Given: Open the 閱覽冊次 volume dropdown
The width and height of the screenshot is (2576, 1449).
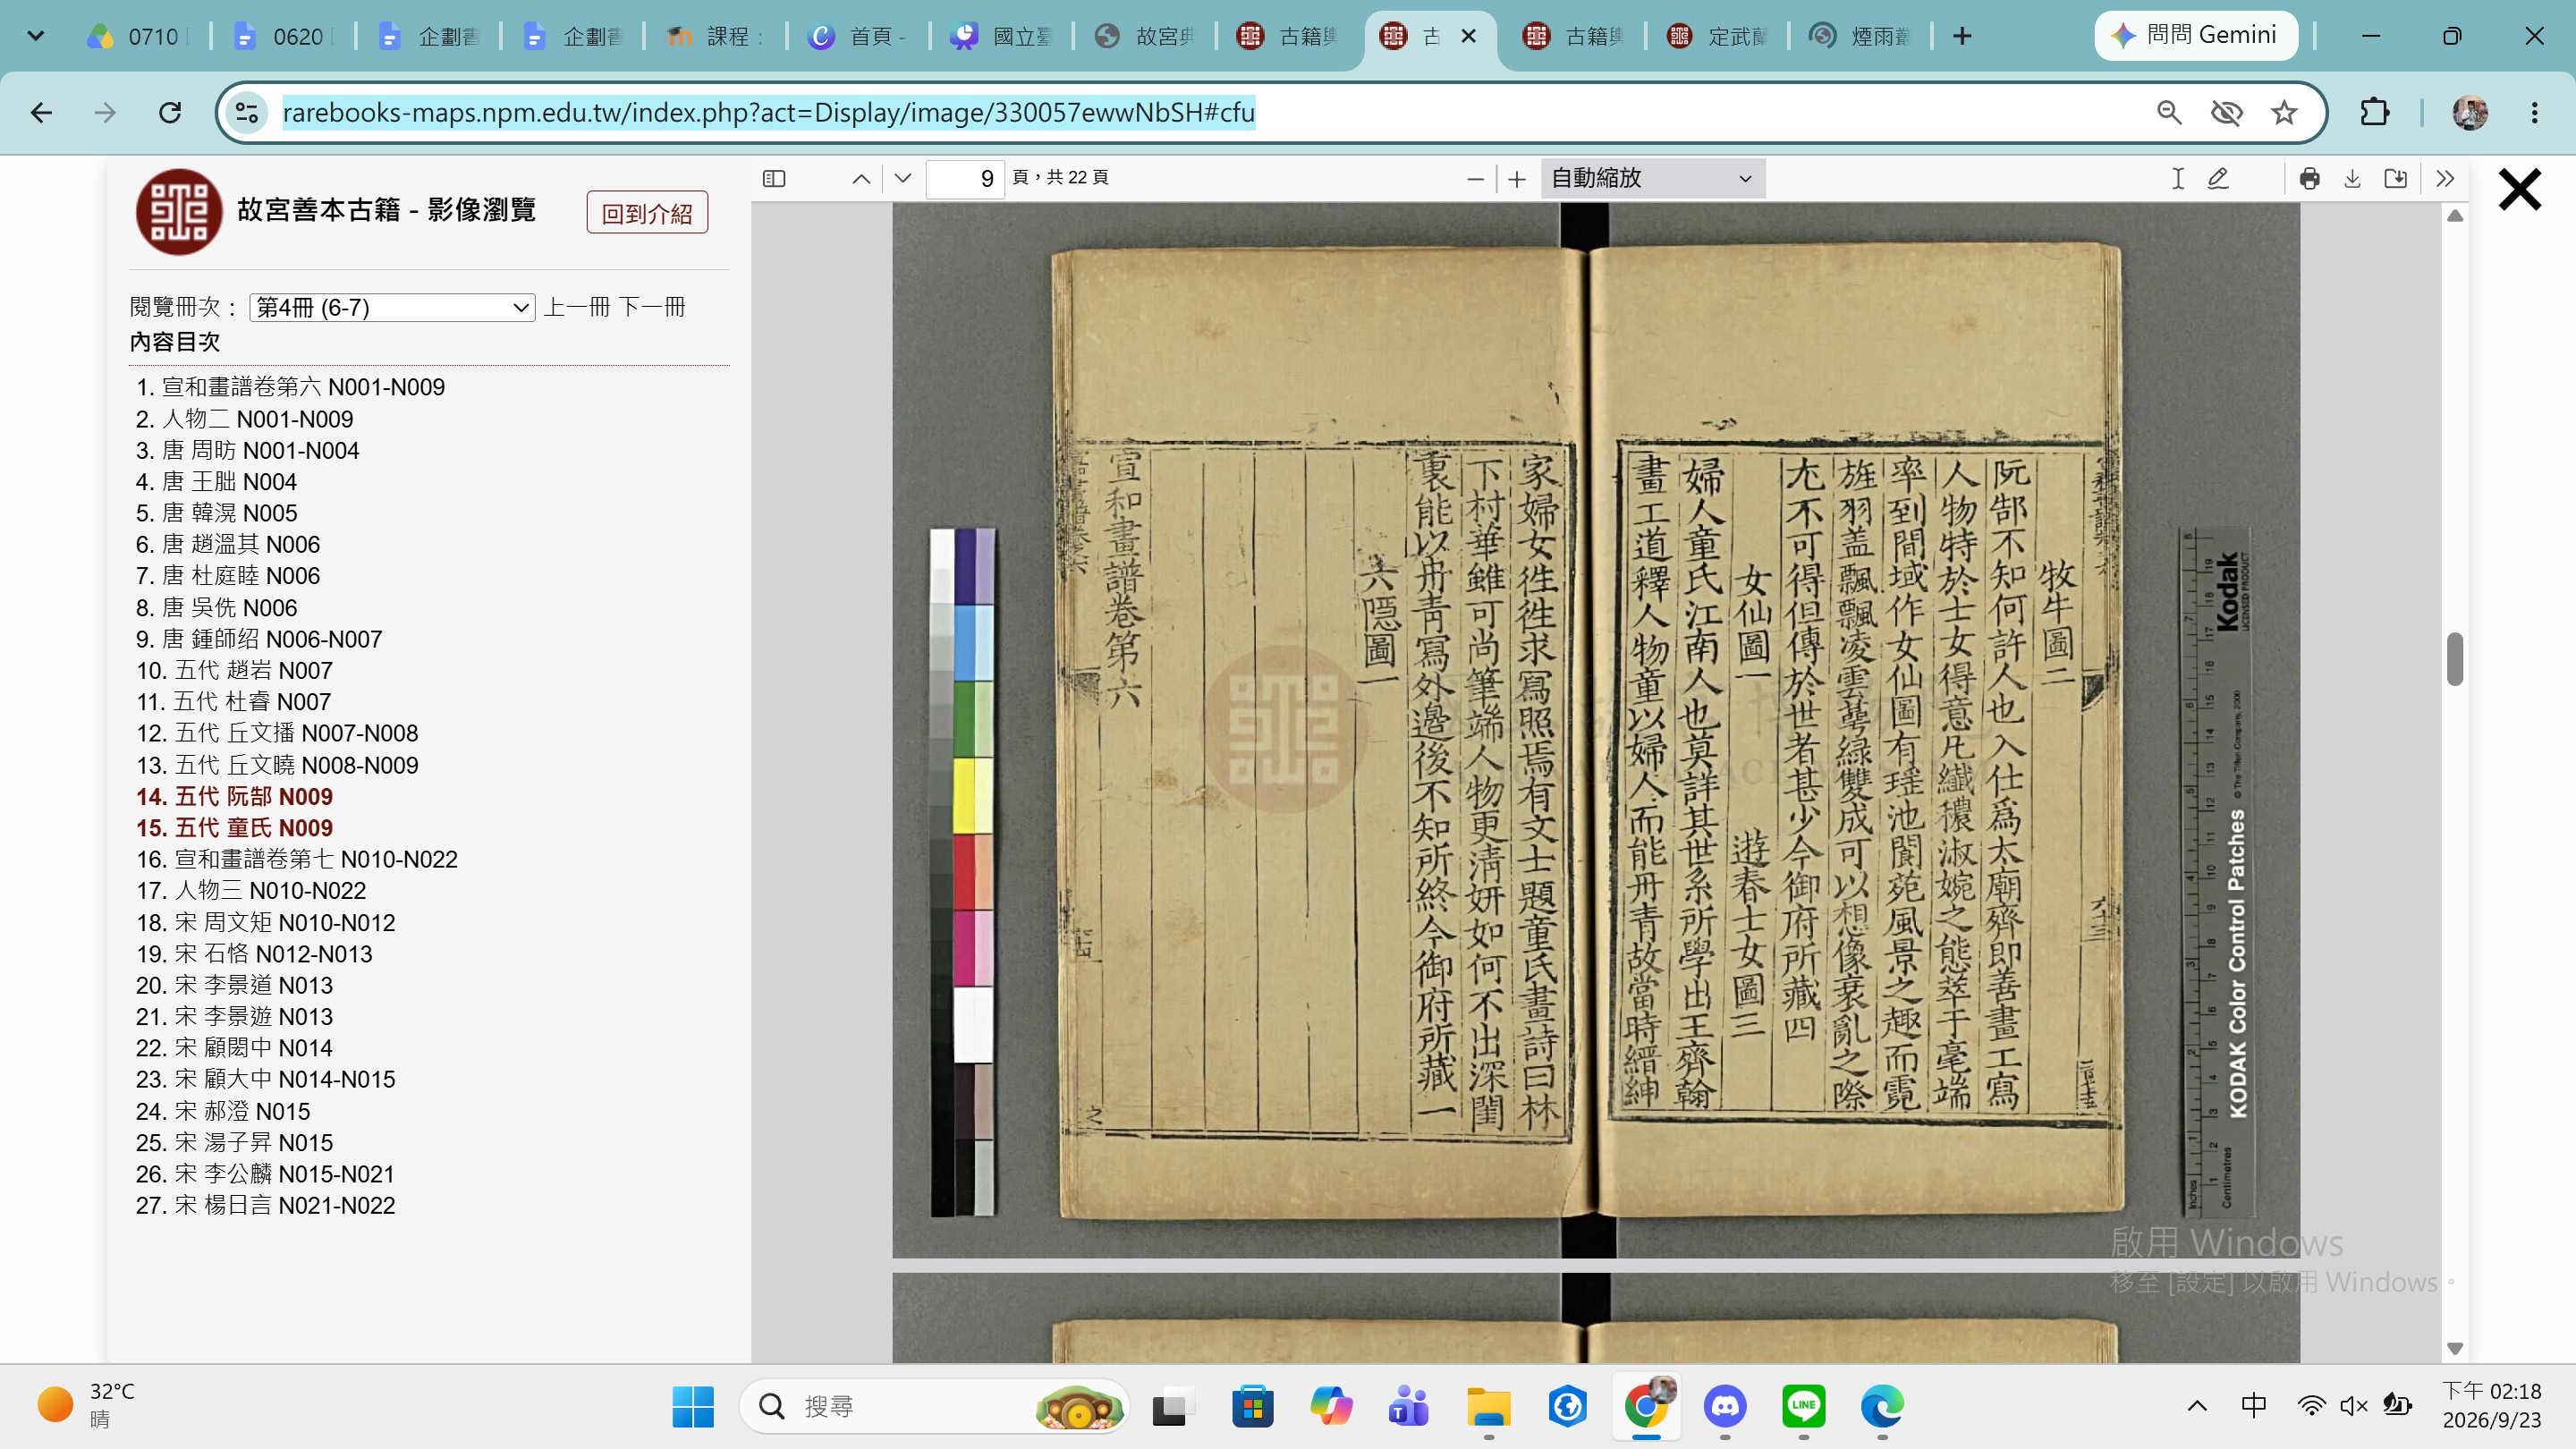Looking at the screenshot, I should coord(392,307).
